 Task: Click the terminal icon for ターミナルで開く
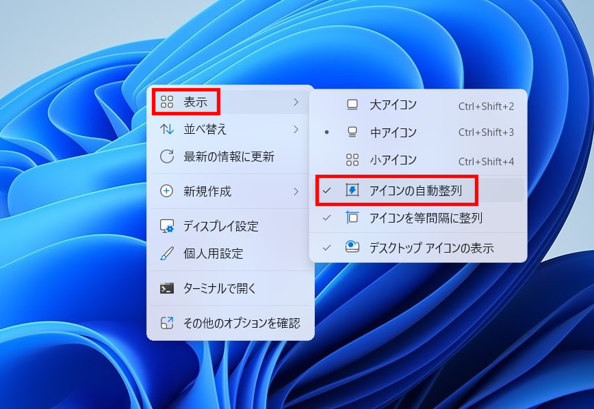tap(166, 288)
